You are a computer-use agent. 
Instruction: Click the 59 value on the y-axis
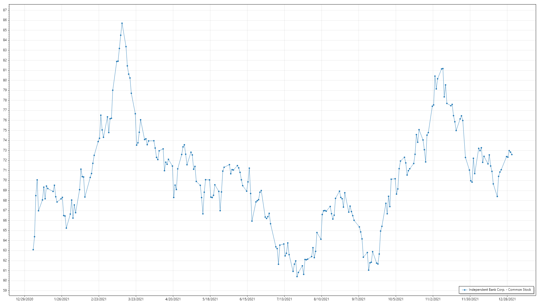tap(5, 290)
